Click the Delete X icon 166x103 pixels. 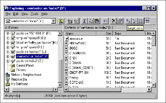click(114, 21)
